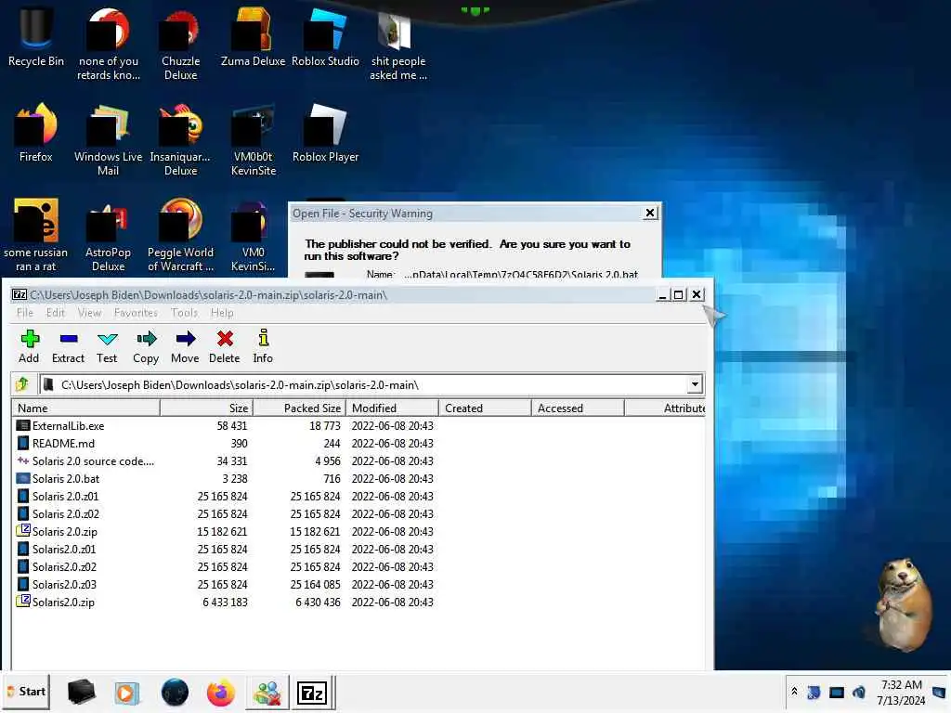The height and width of the screenshot is (713, 951).
Task: Expand the 7-Zip address path dropdown
Action: (695, 384)
